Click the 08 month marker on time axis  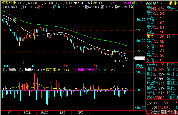[x=66, y=66]
